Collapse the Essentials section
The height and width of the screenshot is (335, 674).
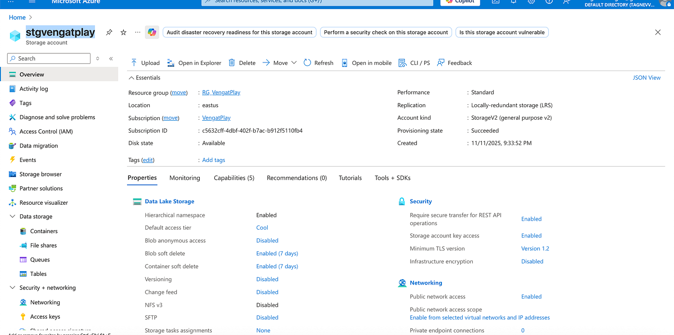(131, 77)
